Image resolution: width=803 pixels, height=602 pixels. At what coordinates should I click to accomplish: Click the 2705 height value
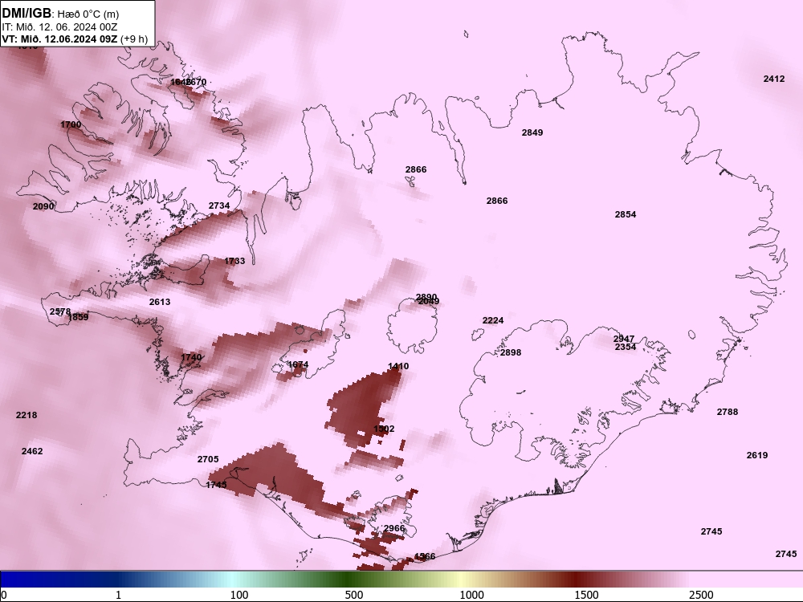tap(208, 460)
